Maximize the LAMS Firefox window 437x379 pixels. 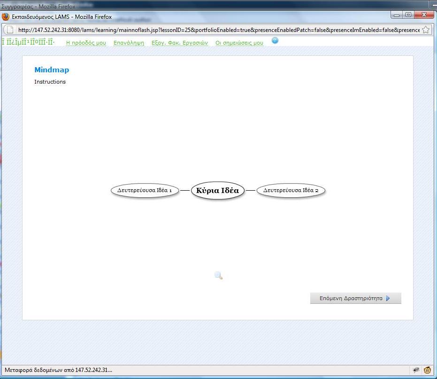point(408,15)
